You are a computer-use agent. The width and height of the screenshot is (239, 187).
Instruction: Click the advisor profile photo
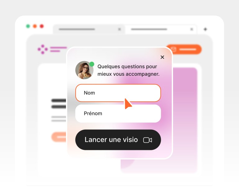pyautogui.click(x=84, y=70)
